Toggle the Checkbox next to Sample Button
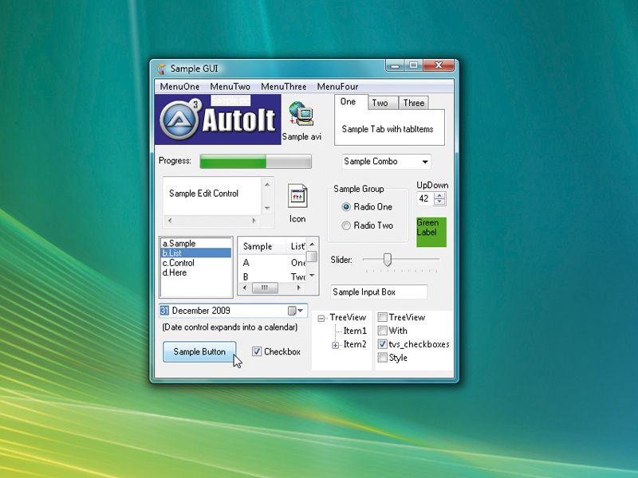Screen dimensions: 638x478 257,351
